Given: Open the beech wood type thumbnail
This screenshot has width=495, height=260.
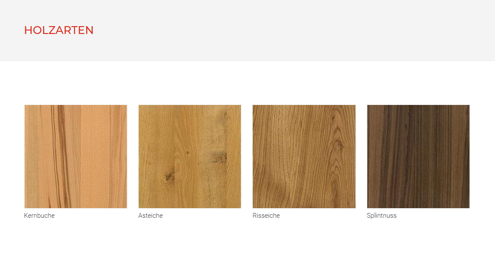Looking at the screenshot, I should (x=76, y=156).
